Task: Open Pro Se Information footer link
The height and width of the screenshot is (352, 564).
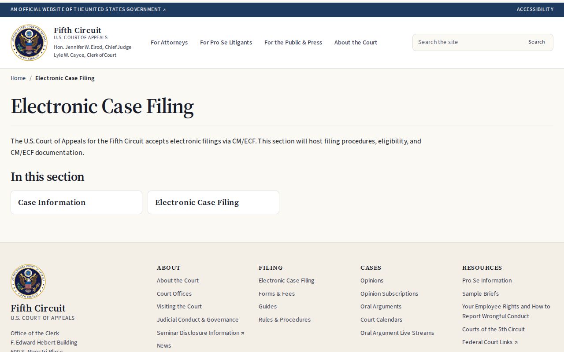Action: (487, 280)
